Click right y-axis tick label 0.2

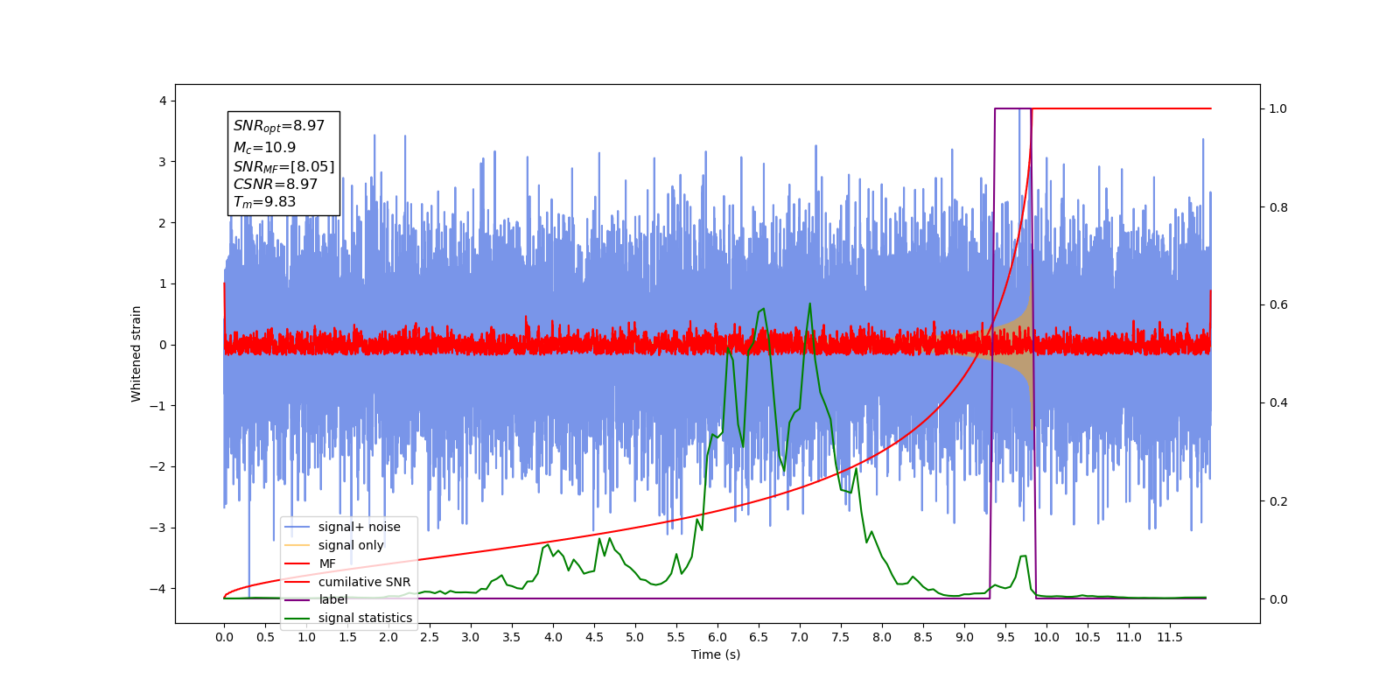[x=1278, y=501]
